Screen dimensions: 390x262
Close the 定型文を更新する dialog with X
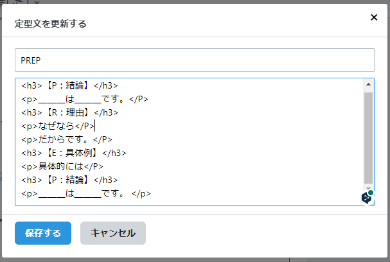(x=374, y=17)
